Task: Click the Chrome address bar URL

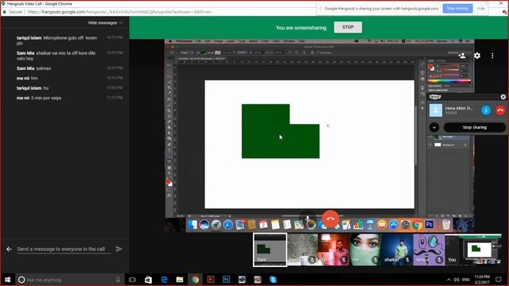Action: [119, 12]
